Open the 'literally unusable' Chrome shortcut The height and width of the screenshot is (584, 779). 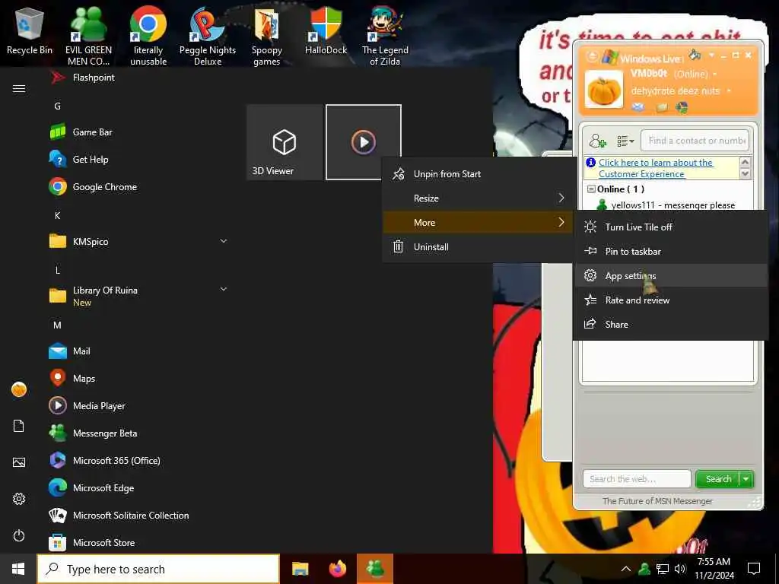pyautogui.click(x=148, y=36)
